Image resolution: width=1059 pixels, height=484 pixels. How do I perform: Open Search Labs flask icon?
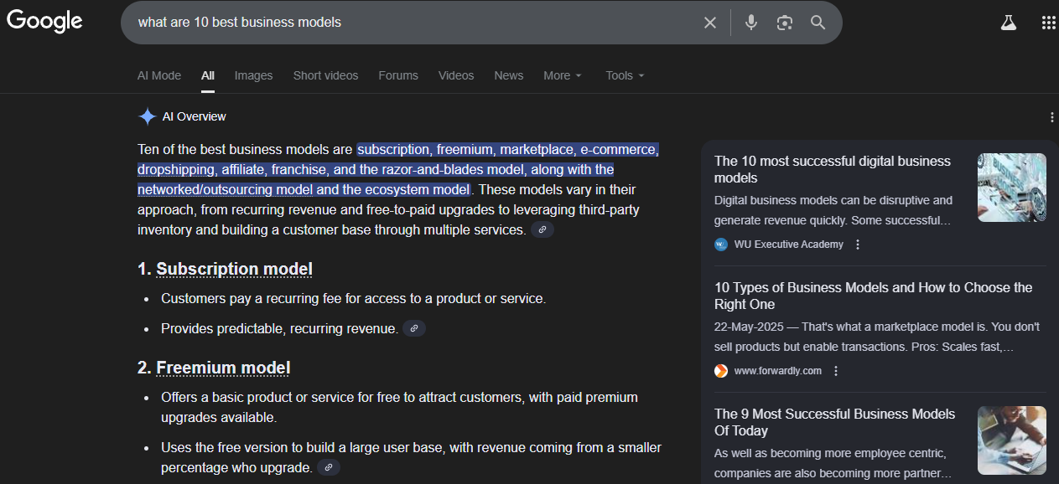tap(1008, 23)
